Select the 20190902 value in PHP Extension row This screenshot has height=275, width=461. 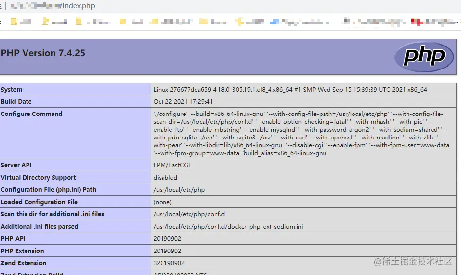(167, 251)
